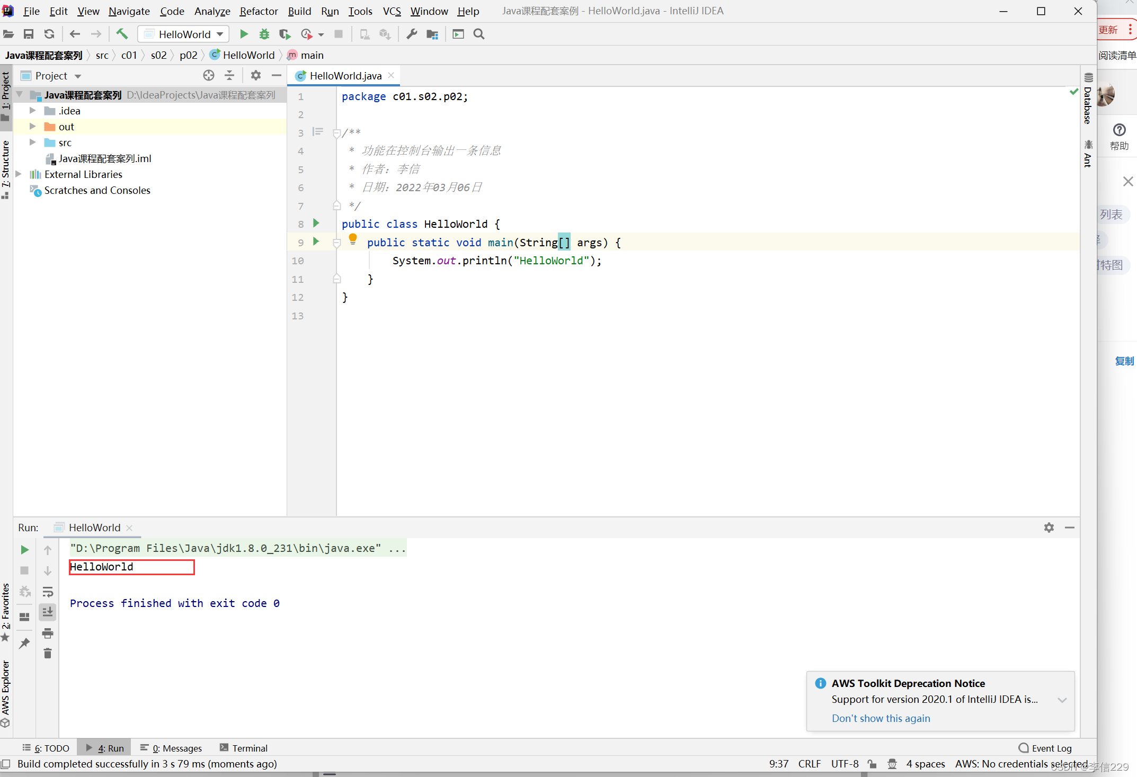This screenshot has height=777, width=1137.
Task: Expand External Libraries node
Action: coord(19,174)
